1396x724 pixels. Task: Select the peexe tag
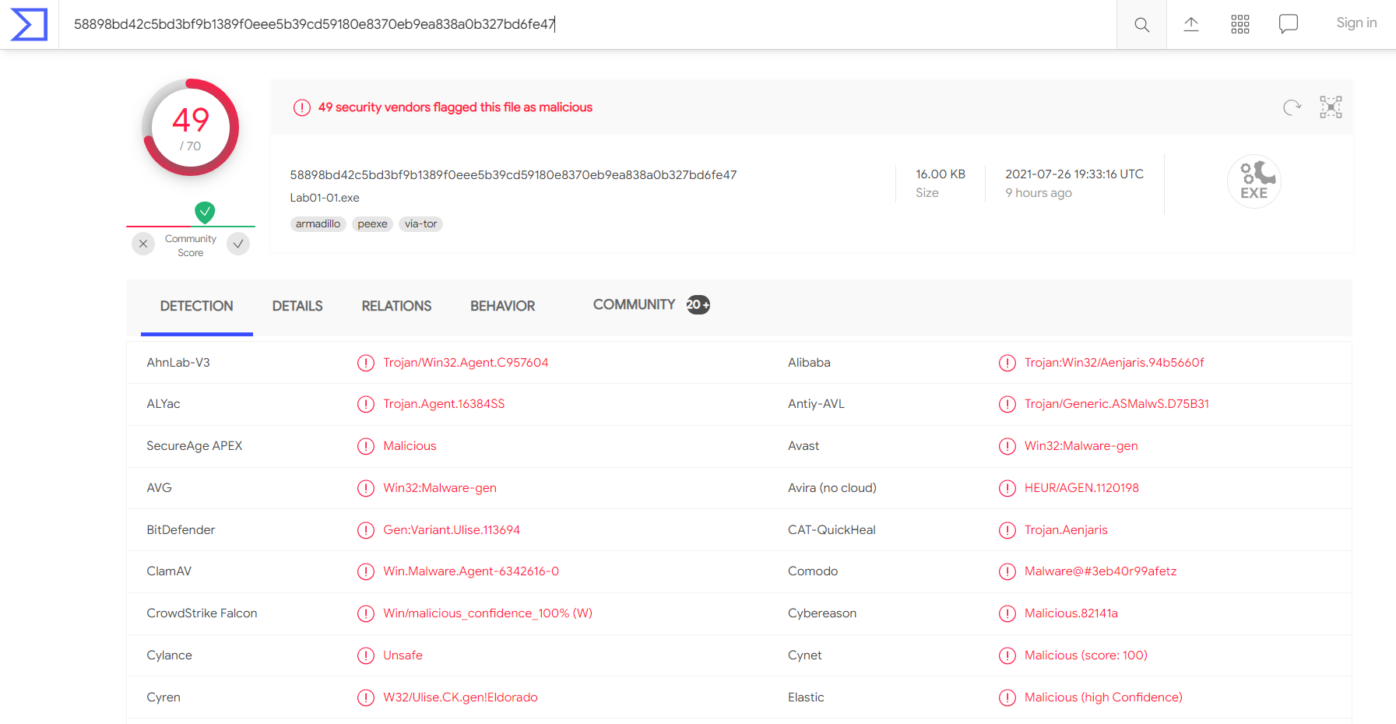pos(372,224)
